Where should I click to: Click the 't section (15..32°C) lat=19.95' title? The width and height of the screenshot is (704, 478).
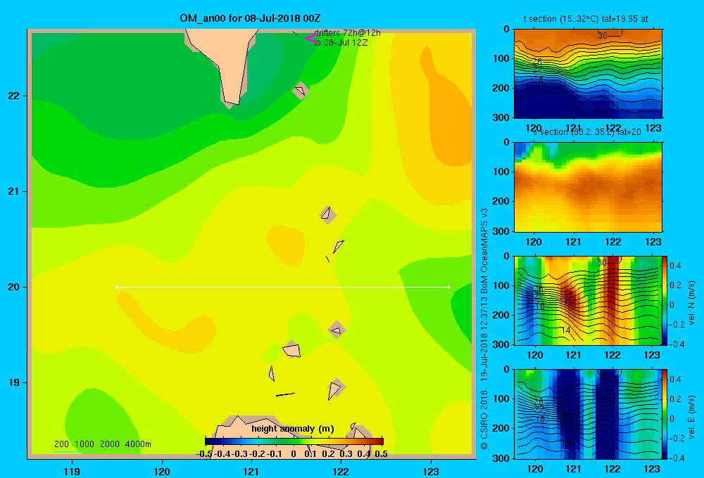click(x=586, y=19)
